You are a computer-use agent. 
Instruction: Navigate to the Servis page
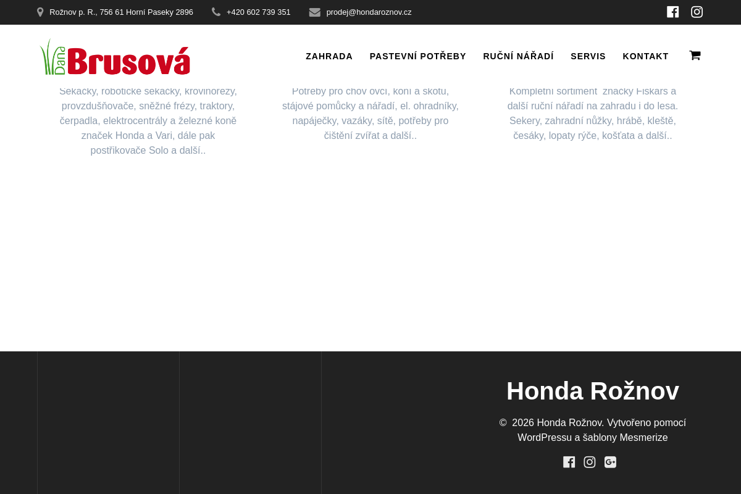[x=588, y=56]
